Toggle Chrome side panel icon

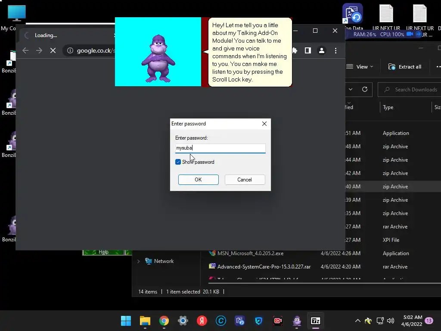[307, 50]
